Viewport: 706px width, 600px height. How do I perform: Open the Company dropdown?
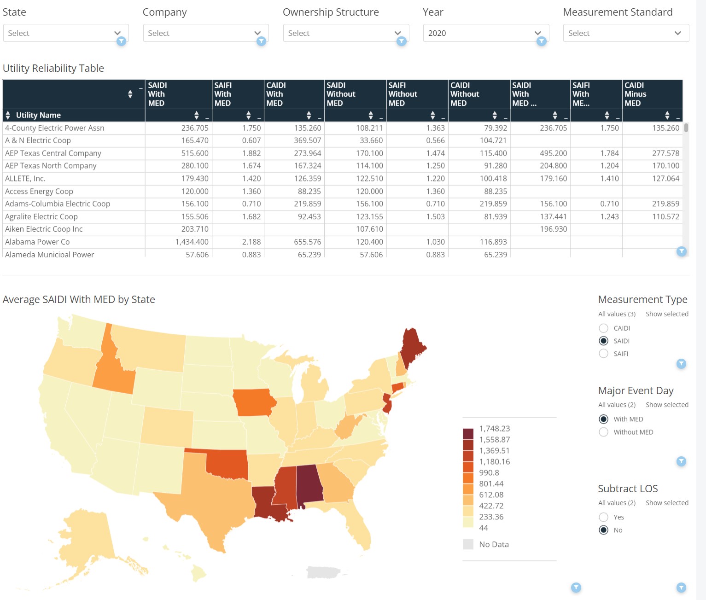pos(206,33)
